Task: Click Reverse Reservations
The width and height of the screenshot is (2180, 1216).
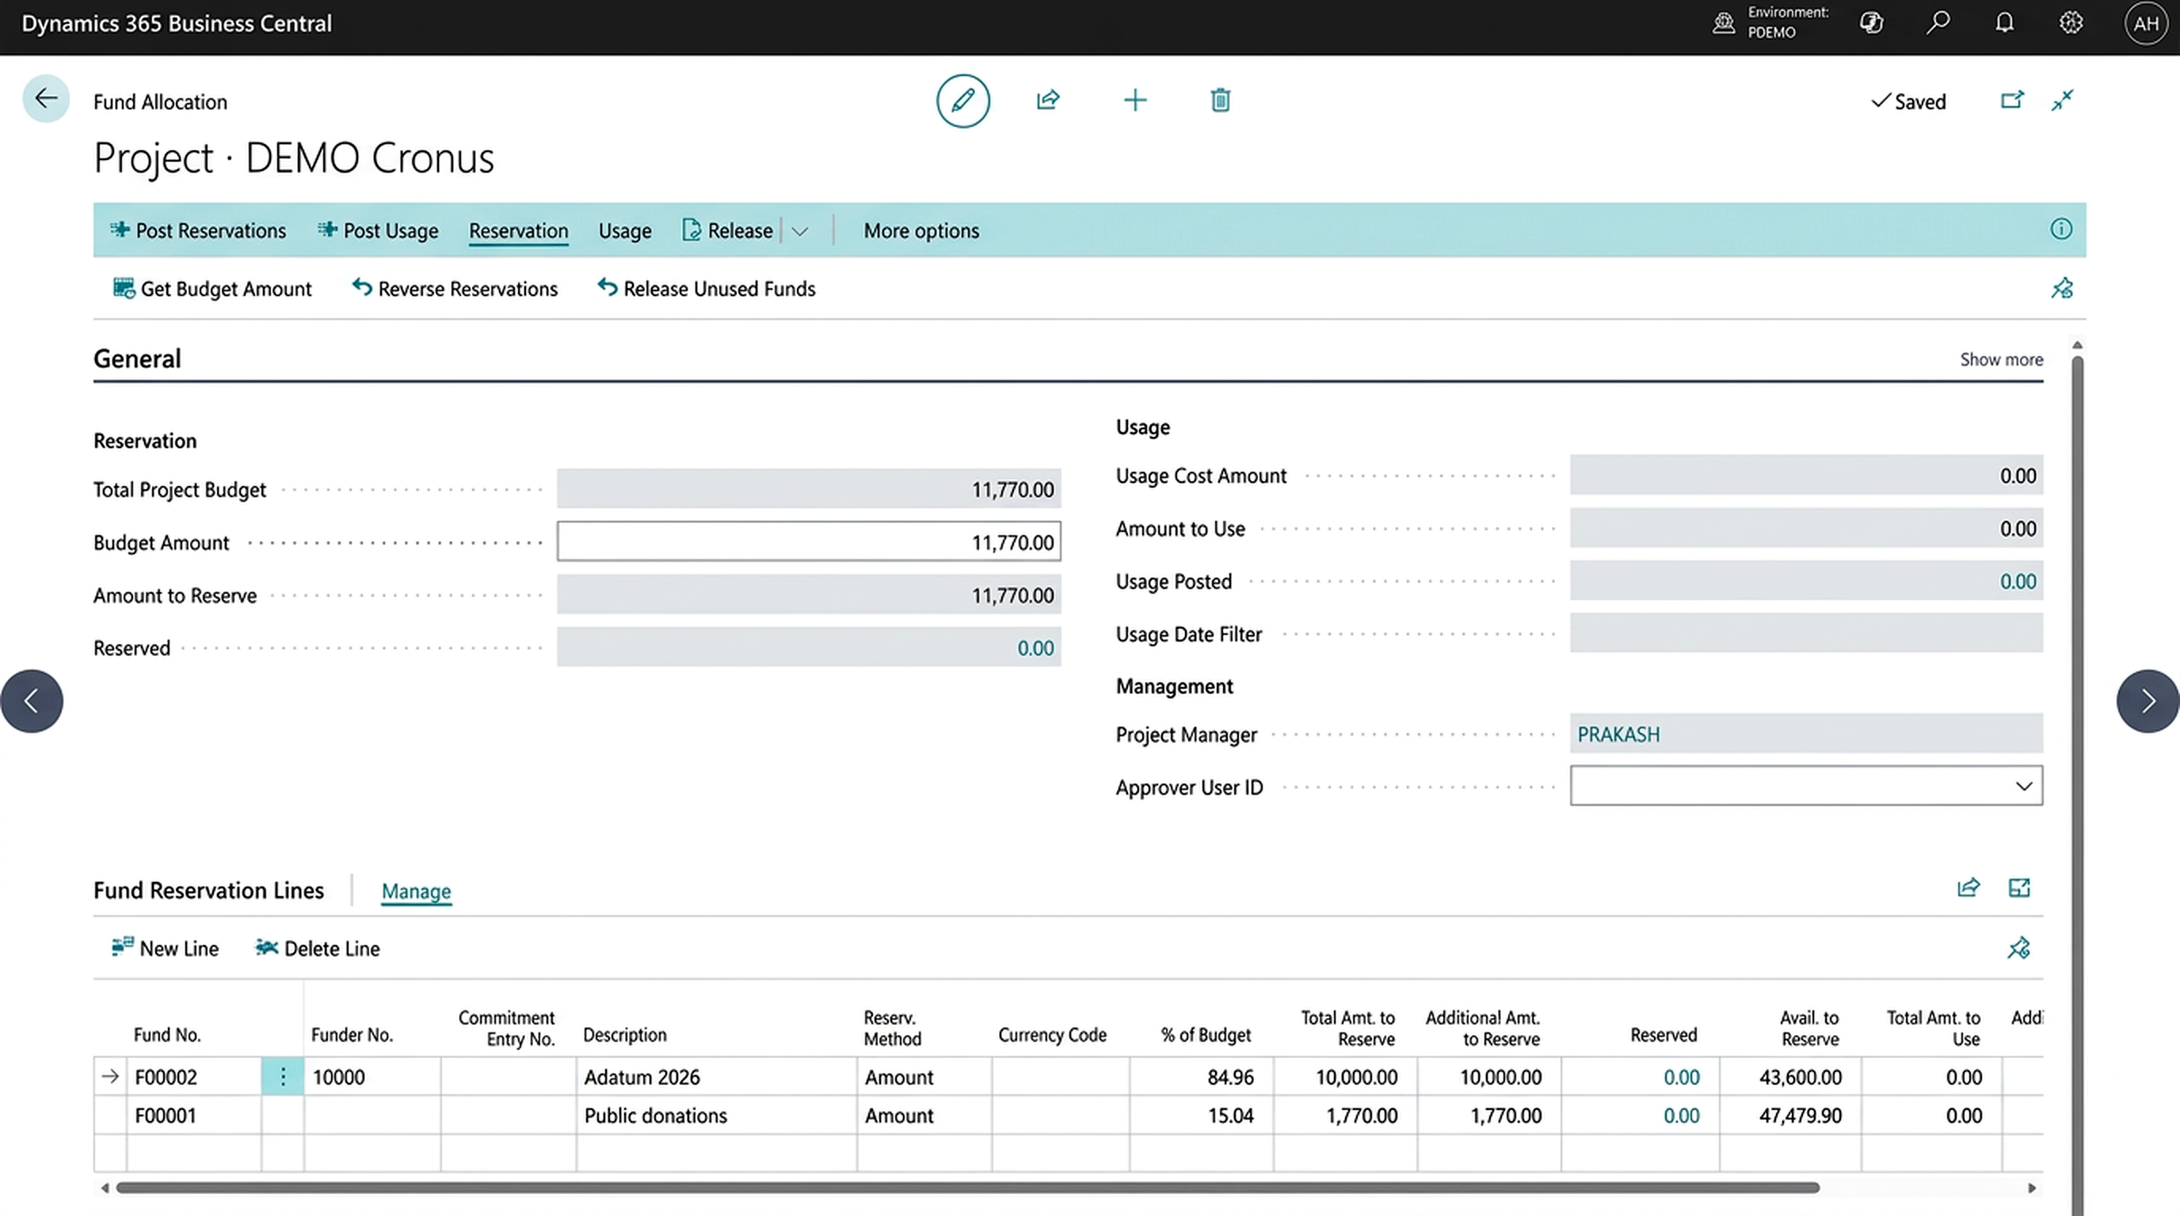Action: [x=455, y=288]
